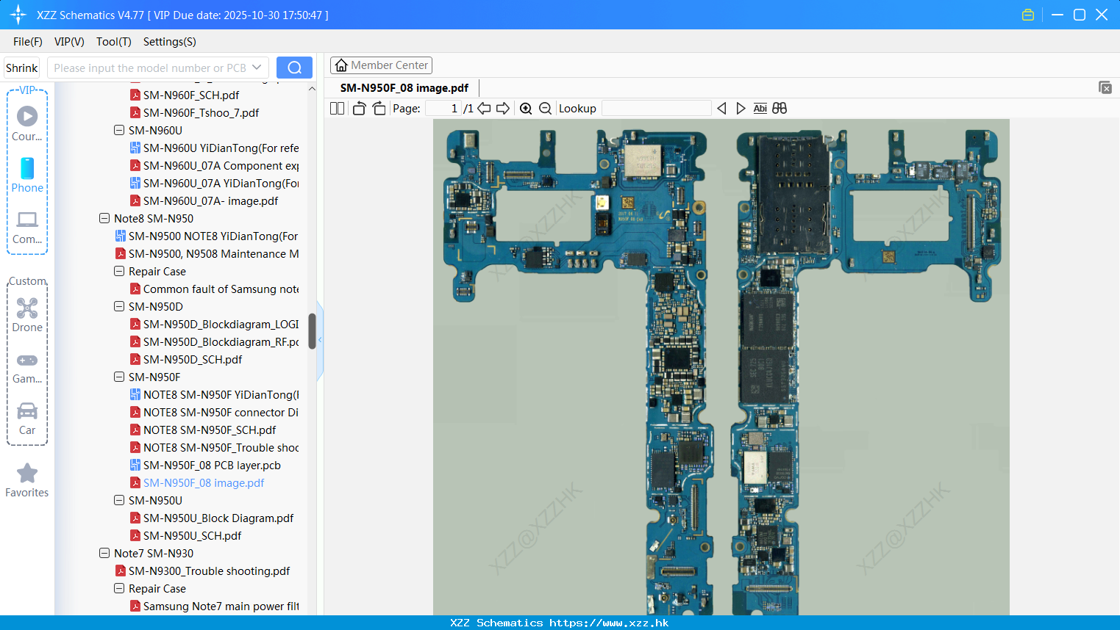Screen dimensions: 1120x630
Task: Zoom out of the PDF
Action: coord(545,108)
